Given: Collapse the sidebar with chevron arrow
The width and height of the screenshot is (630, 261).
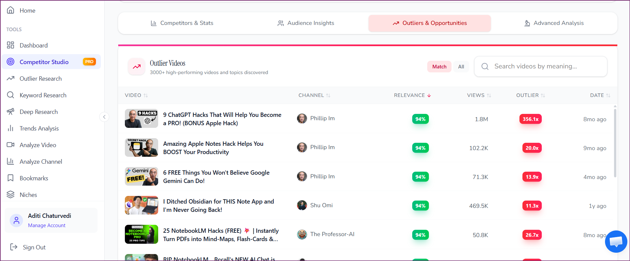Looking at the screenshot, I should pyautogui.click(x=104, y=117).
